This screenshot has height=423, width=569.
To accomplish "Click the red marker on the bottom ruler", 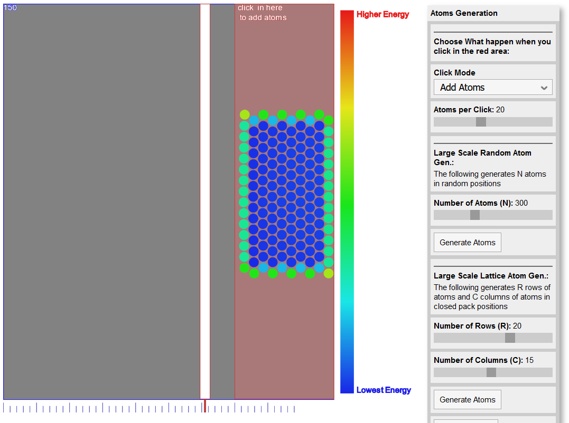I will tap(205, 406).
